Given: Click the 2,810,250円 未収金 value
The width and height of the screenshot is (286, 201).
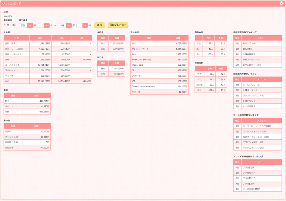Looking at the screenshot, I should coord(118,44).
